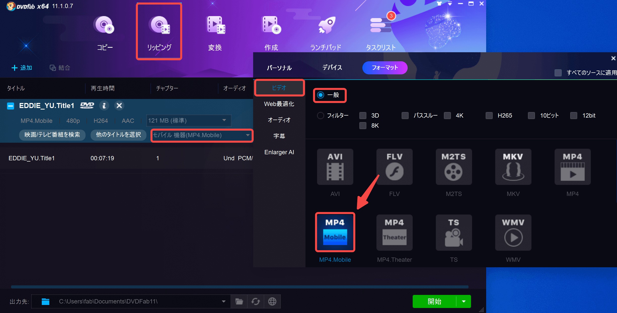Image resolution: width=617 pixels, height=313 pixels.
Task: Choose the plain MP4 format icon
Action: [x=573, y=167]
